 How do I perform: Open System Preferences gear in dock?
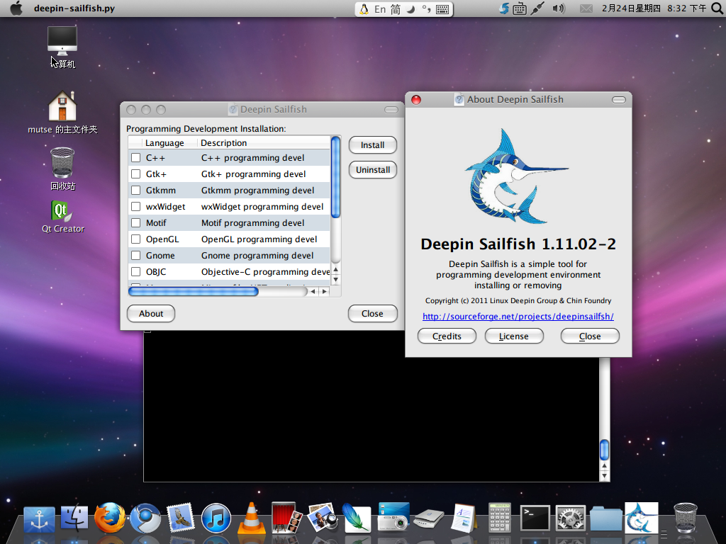pyautogui.click(x=571, y=518)
